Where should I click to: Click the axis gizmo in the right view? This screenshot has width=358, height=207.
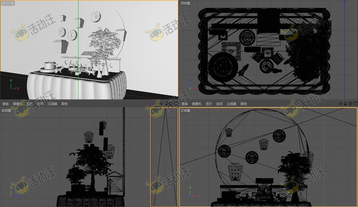(x=14, y=192)
